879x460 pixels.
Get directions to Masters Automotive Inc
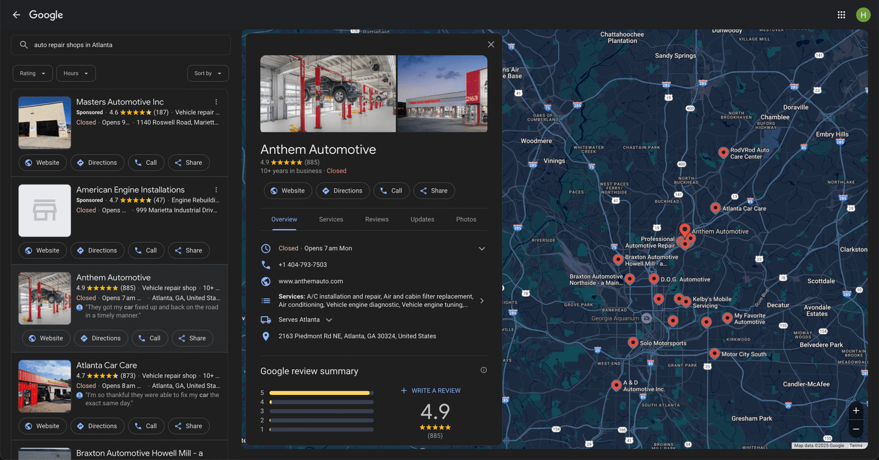point(97,162)
